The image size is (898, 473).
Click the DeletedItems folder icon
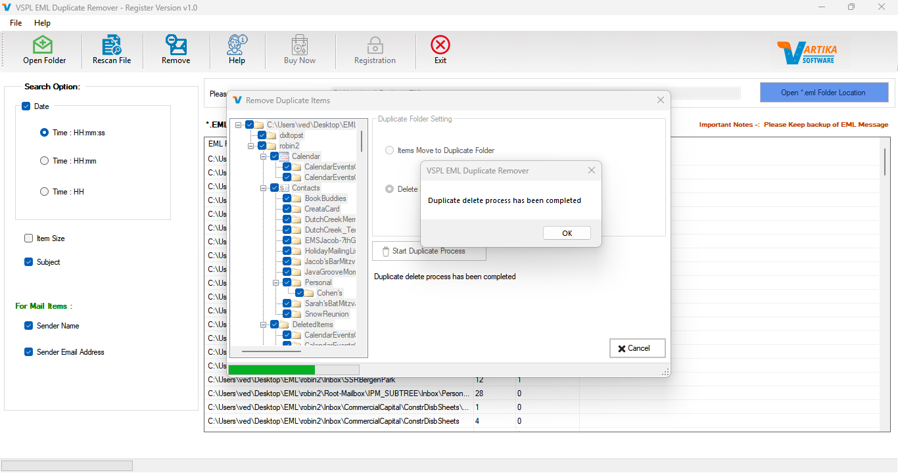284,325
